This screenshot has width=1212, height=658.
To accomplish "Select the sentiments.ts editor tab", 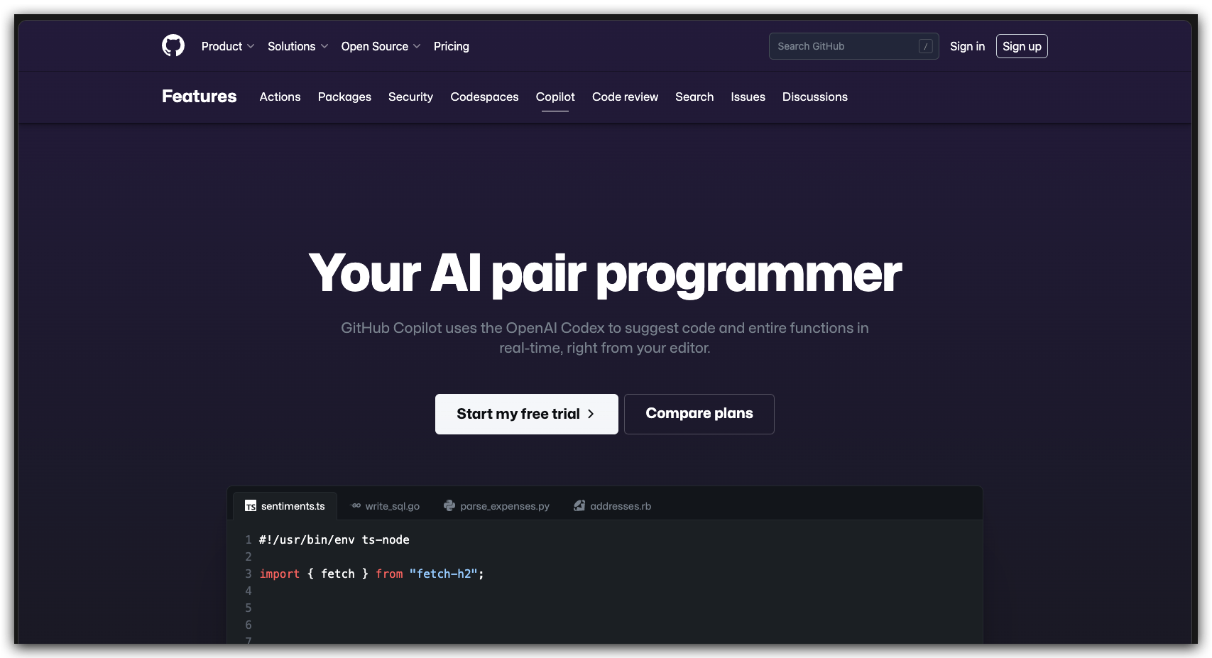I will 285,506.
